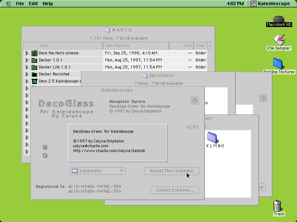Click the 'decoglass 3green' scheme name
Screen dimensions: 297x222
point(127,101)
